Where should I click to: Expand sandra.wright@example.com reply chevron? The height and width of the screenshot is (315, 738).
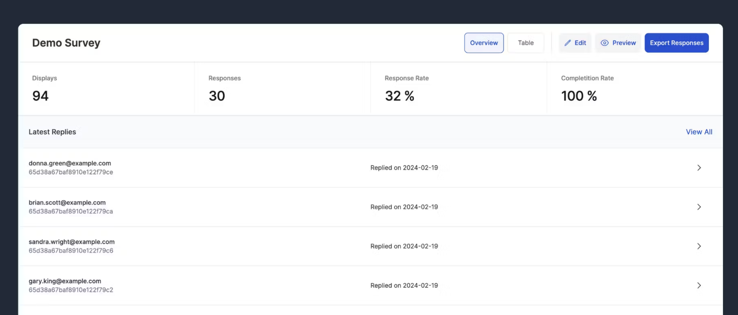699,246
